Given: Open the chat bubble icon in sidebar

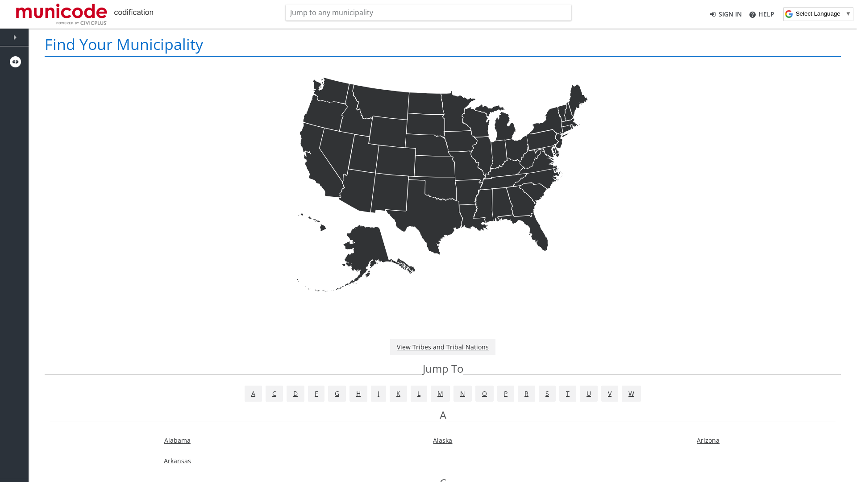Looking at the screenshot, I should 15,62.
